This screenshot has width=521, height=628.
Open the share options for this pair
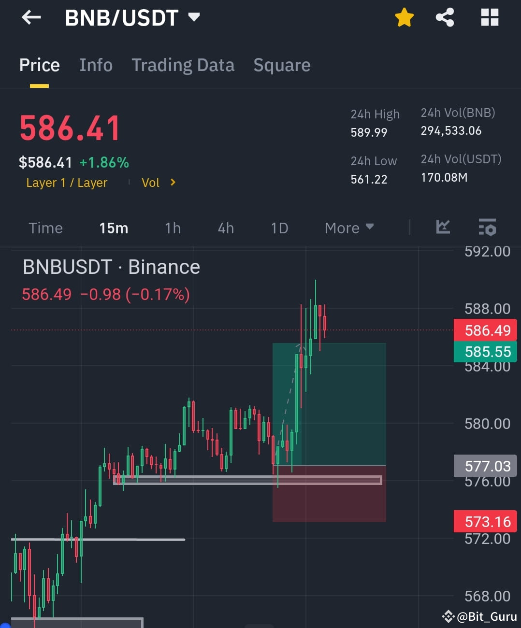(445, 17)
